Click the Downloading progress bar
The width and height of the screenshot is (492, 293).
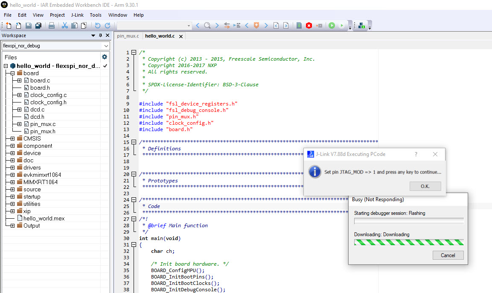[408, 242]
